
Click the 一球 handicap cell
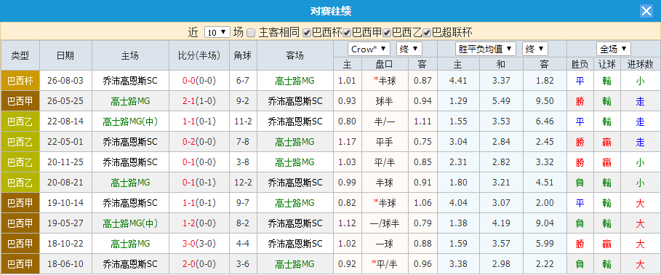384,244
